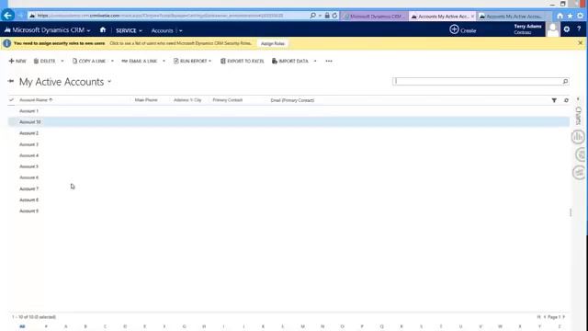The image size is (588, 331).
Task: Click Export to Excel command
Action: click(243, 61)
